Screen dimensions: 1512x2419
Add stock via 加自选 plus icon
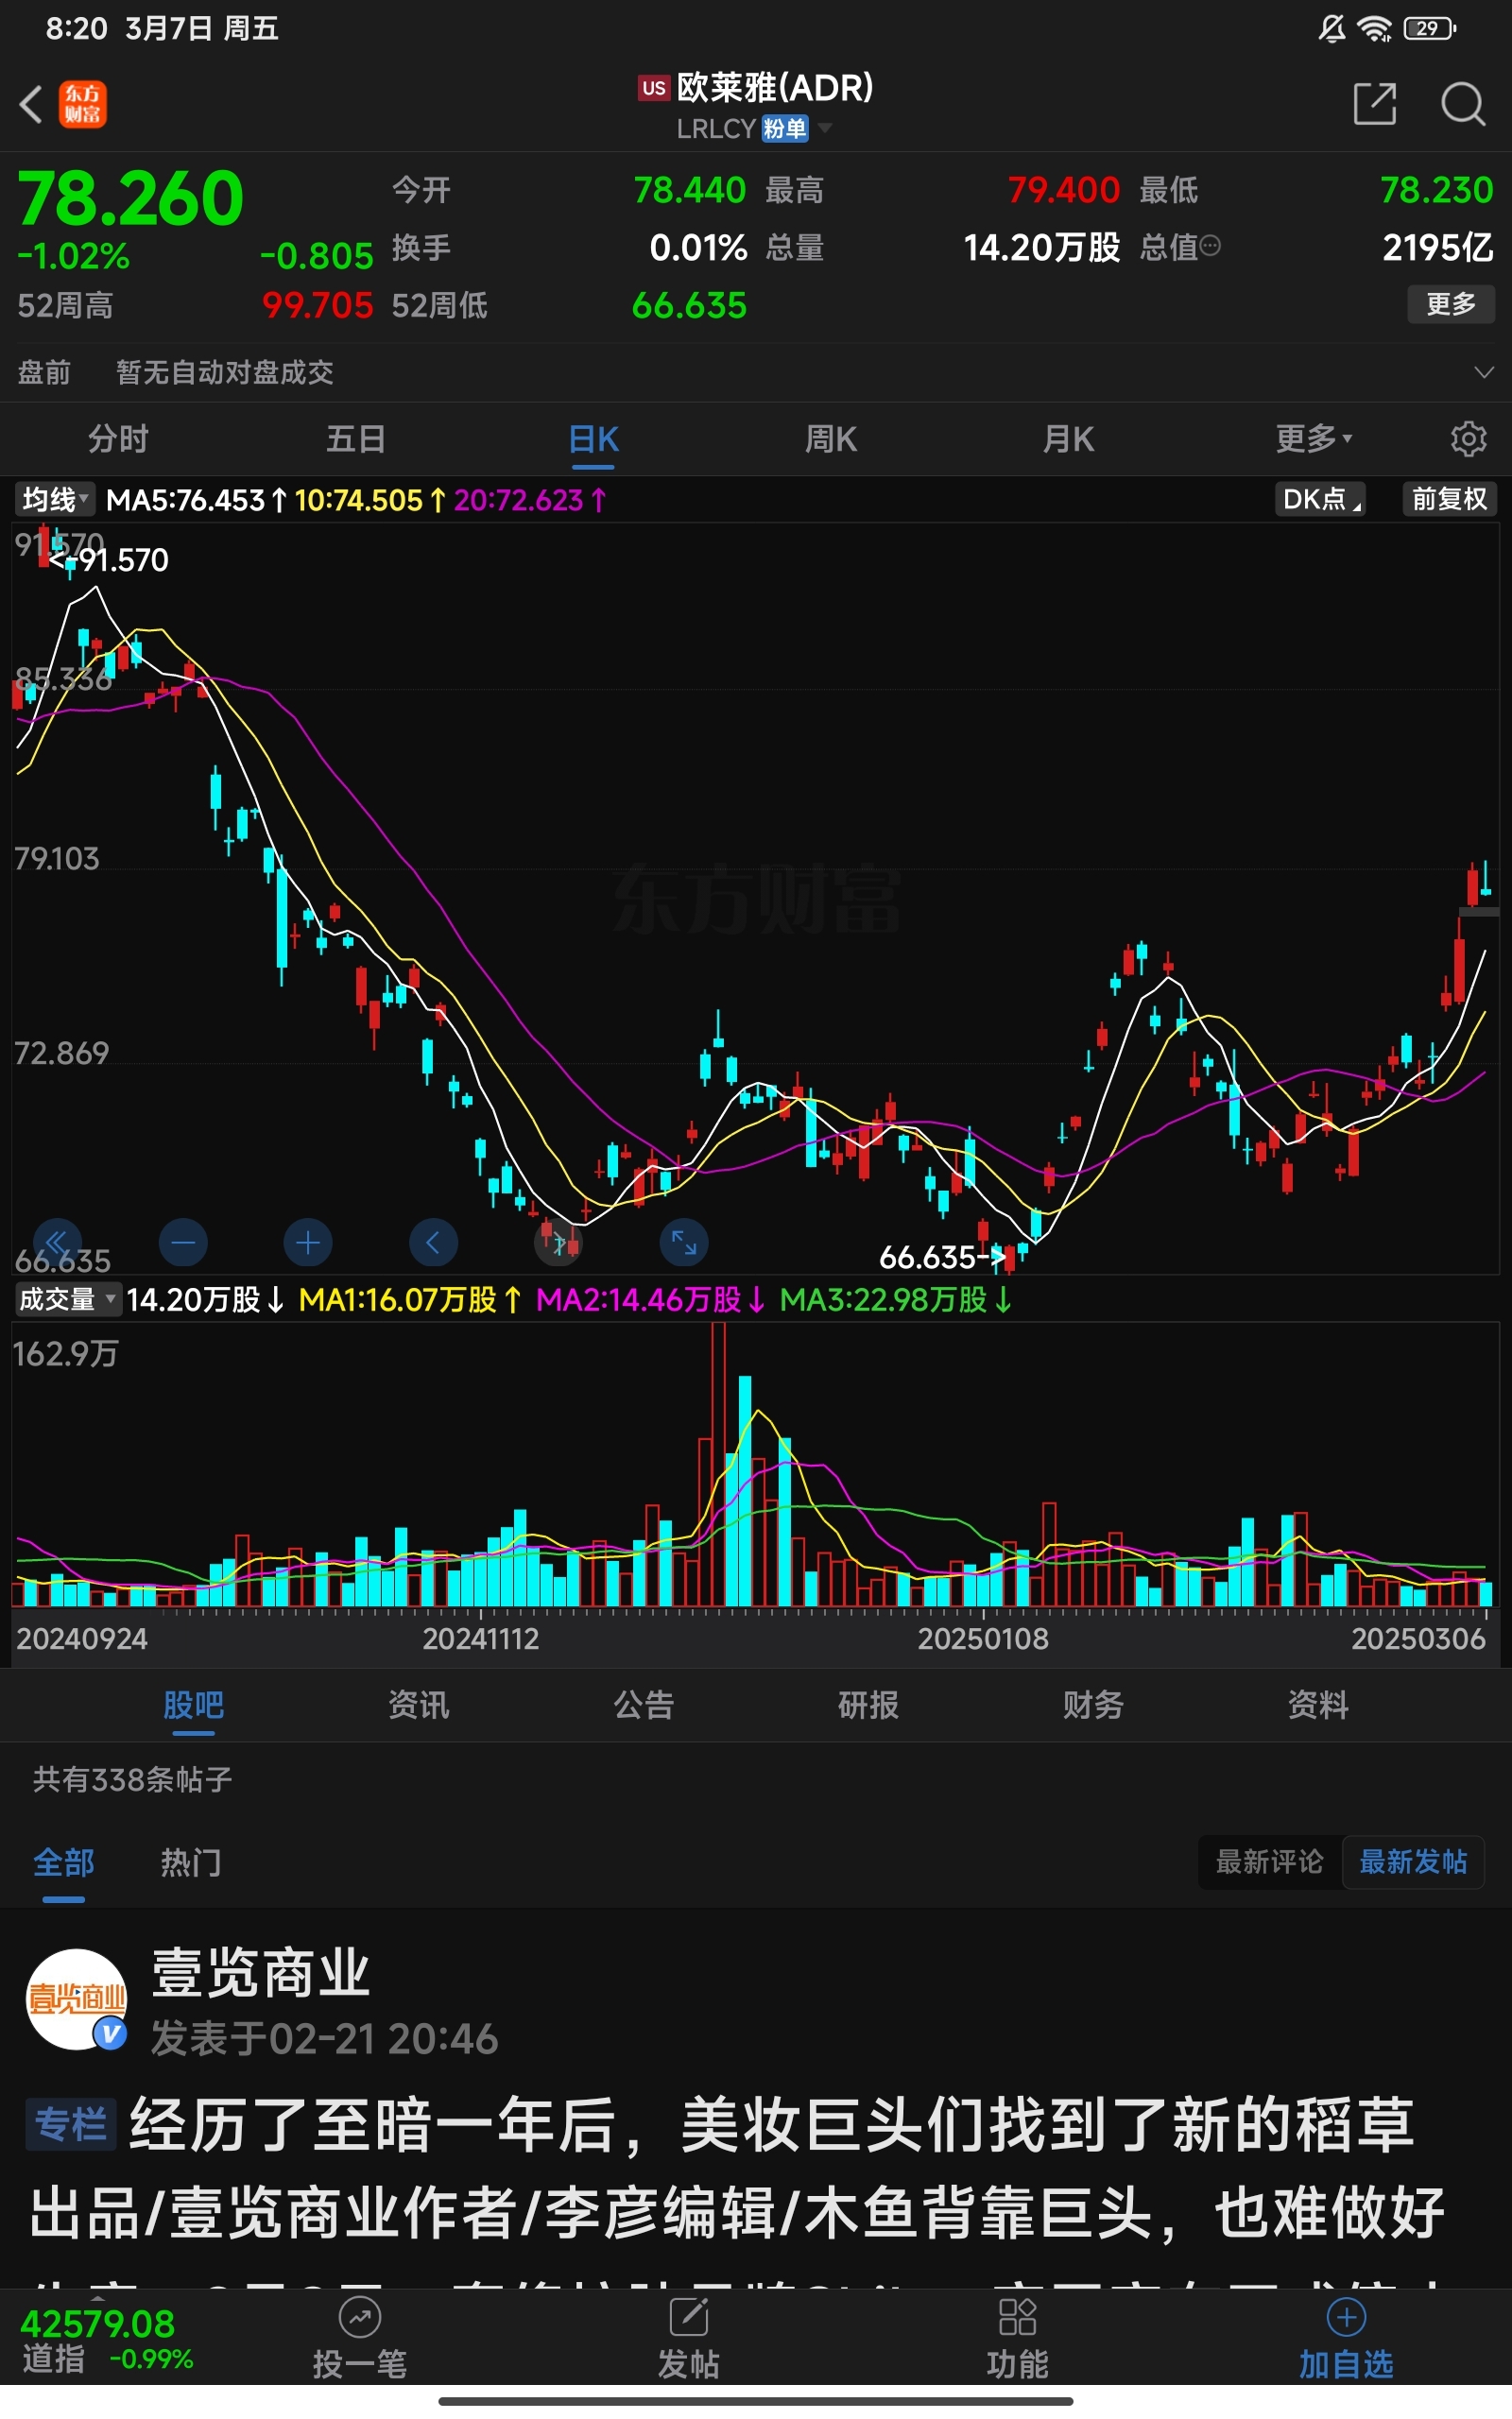click(x=1346, y=2318)
